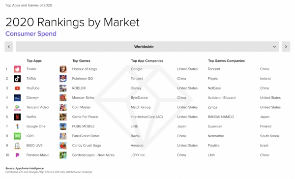
Task: Select the Top App Companies column header
Action: point(147,61)
